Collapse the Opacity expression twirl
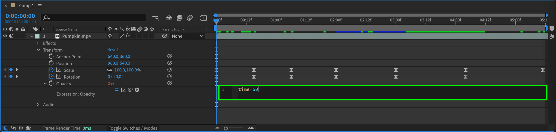 pyautogui.click(x=45, y=83)
